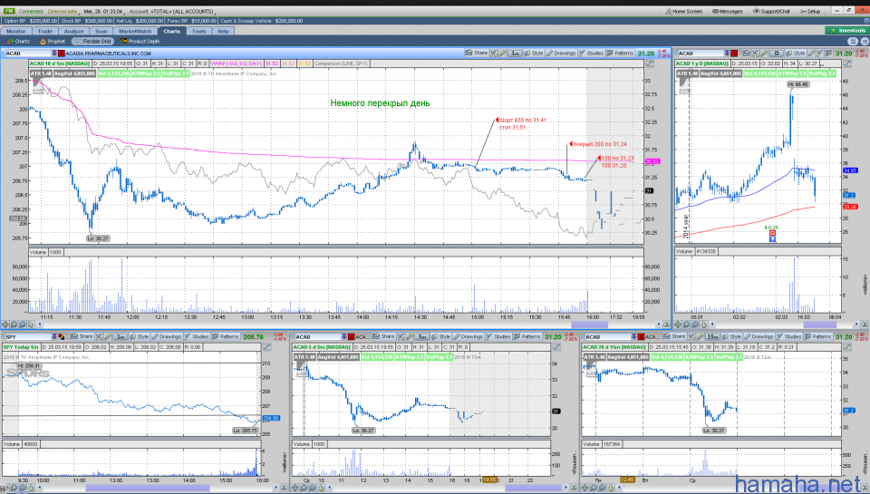Open the Prophet subtab
870x494 pixels.
pos(53,41)
